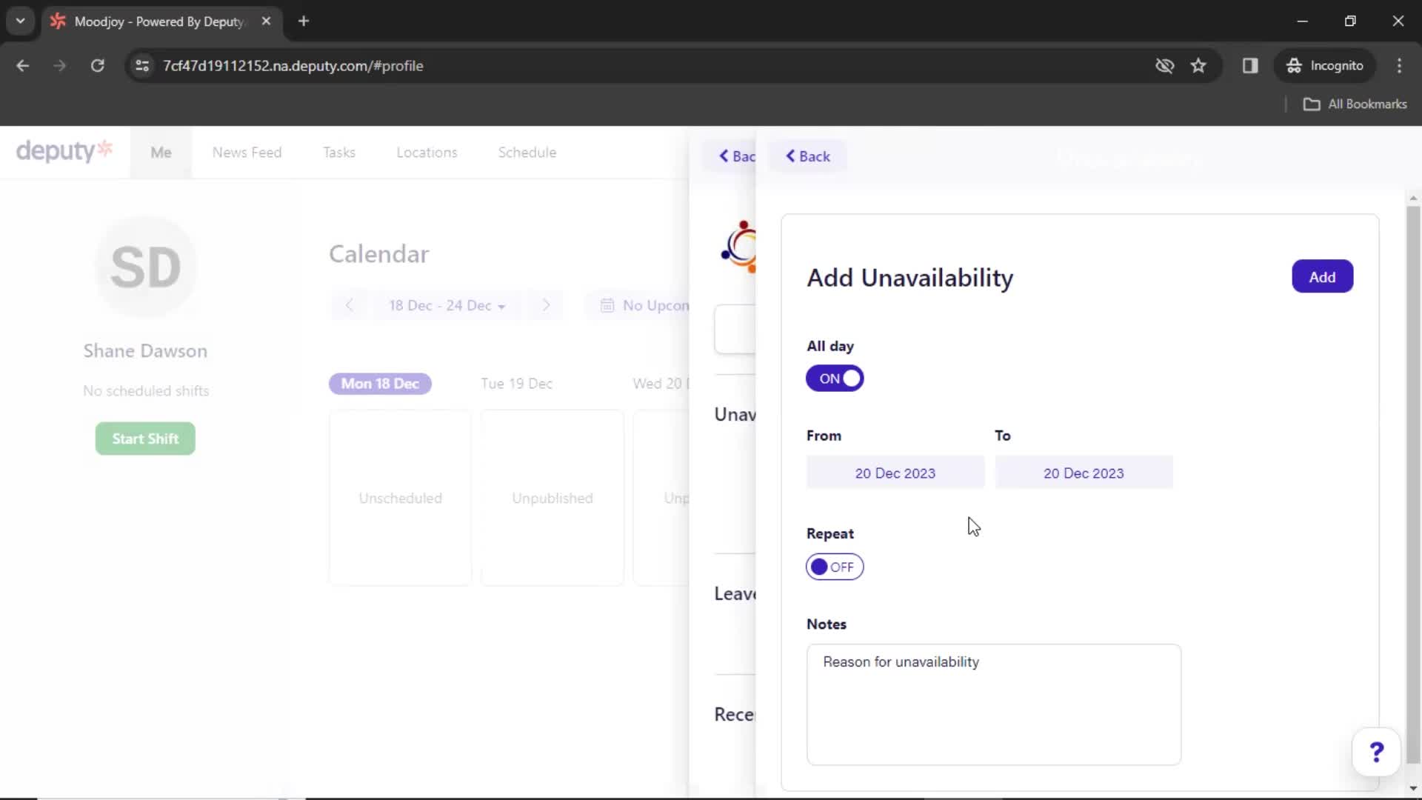Disable the Repeat toggle OFF
This screenshot has width=1422, height=800.
pos(834,567)
